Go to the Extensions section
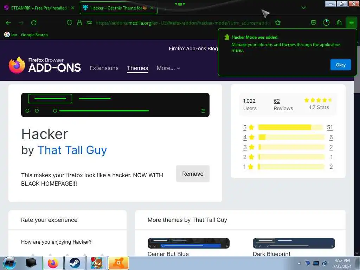This screenshot has width=360, height=270. 104,68
